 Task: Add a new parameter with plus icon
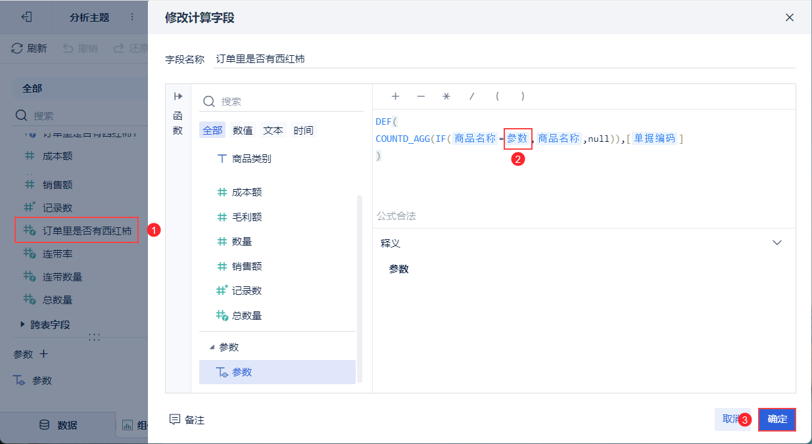tap(44, 354)
